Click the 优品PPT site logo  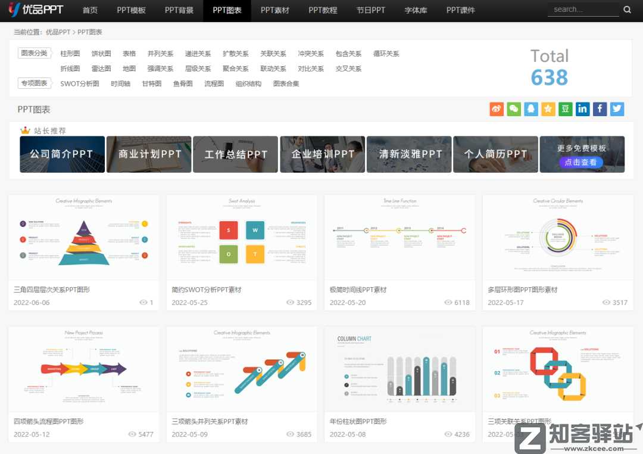(x=35, y=10)
